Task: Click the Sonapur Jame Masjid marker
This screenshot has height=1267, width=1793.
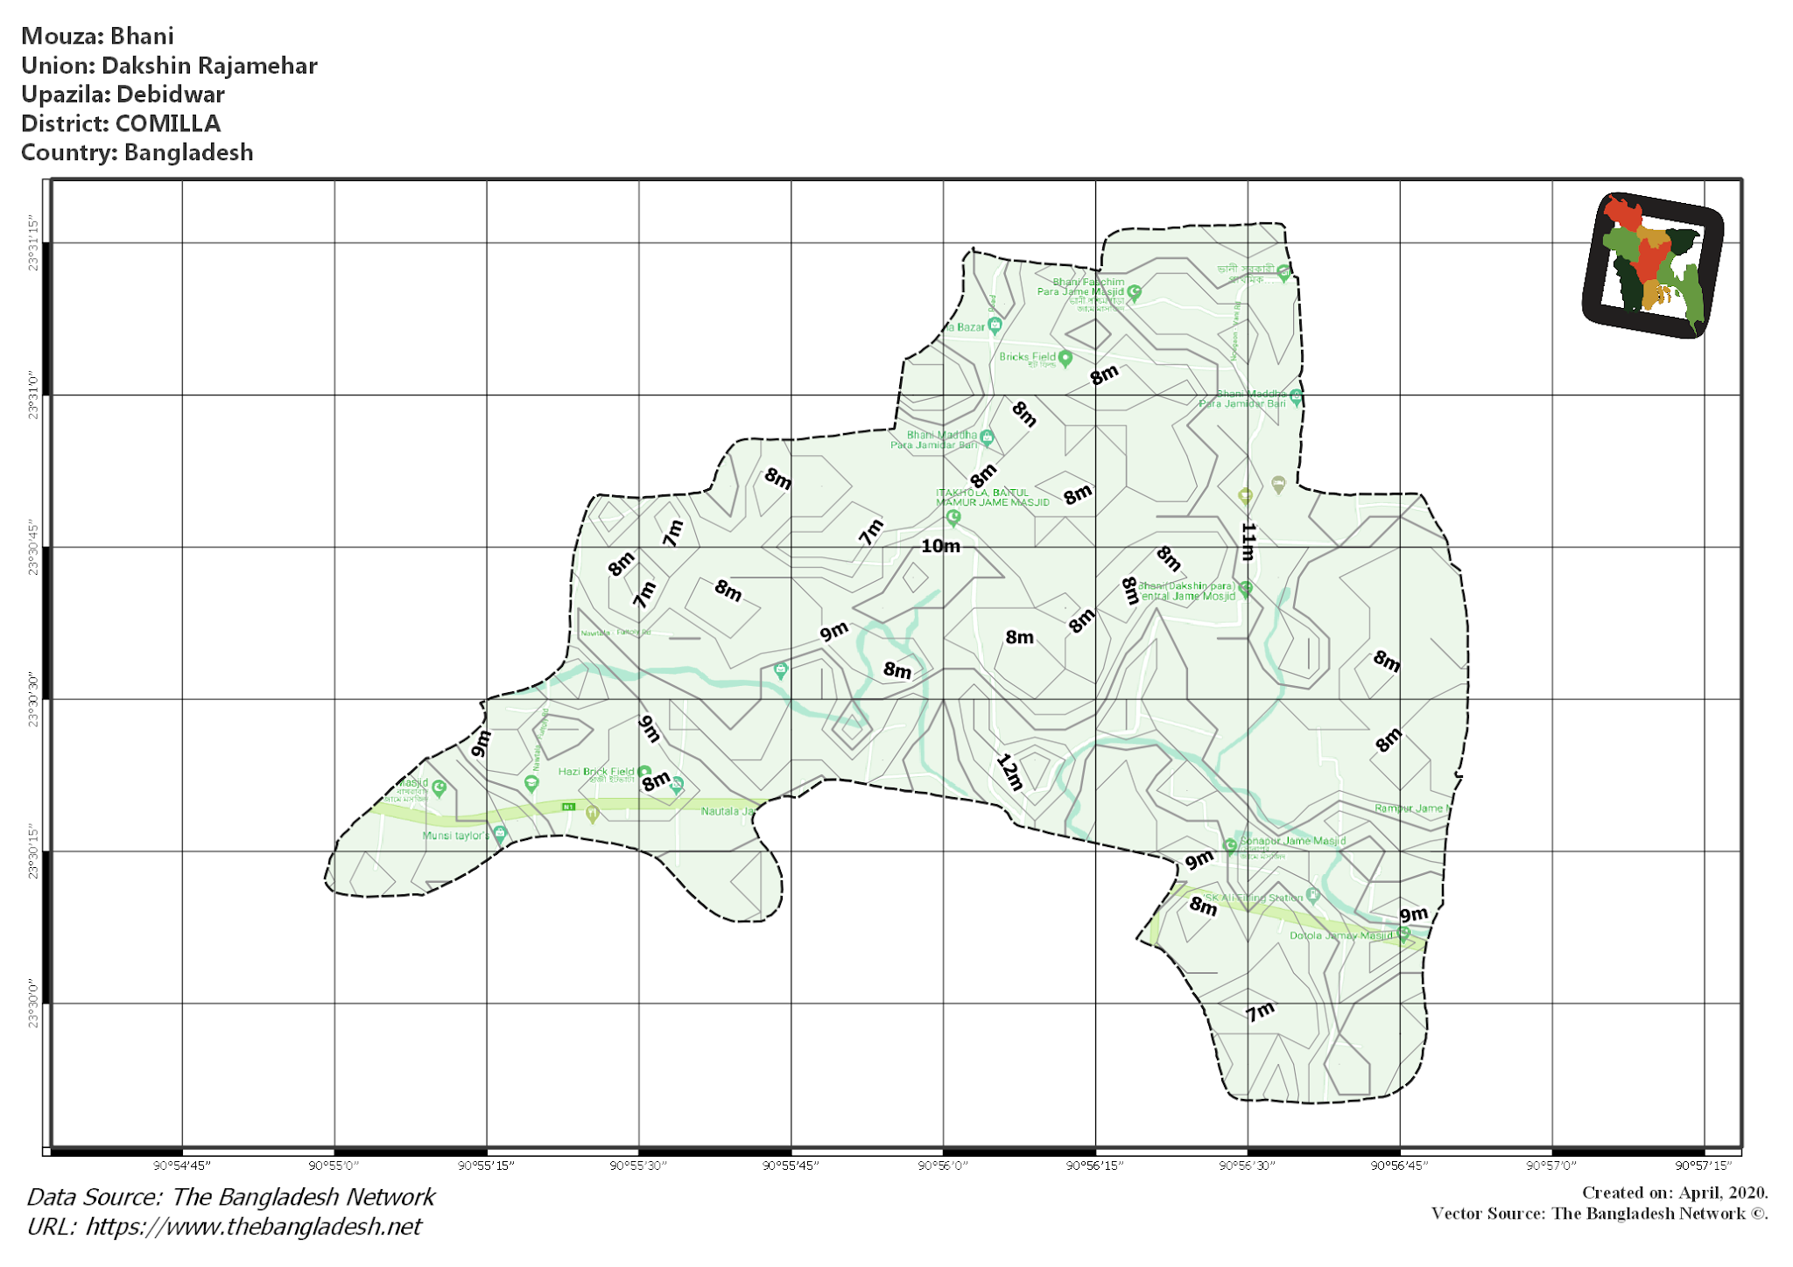Action: [x=1231, y=847]
